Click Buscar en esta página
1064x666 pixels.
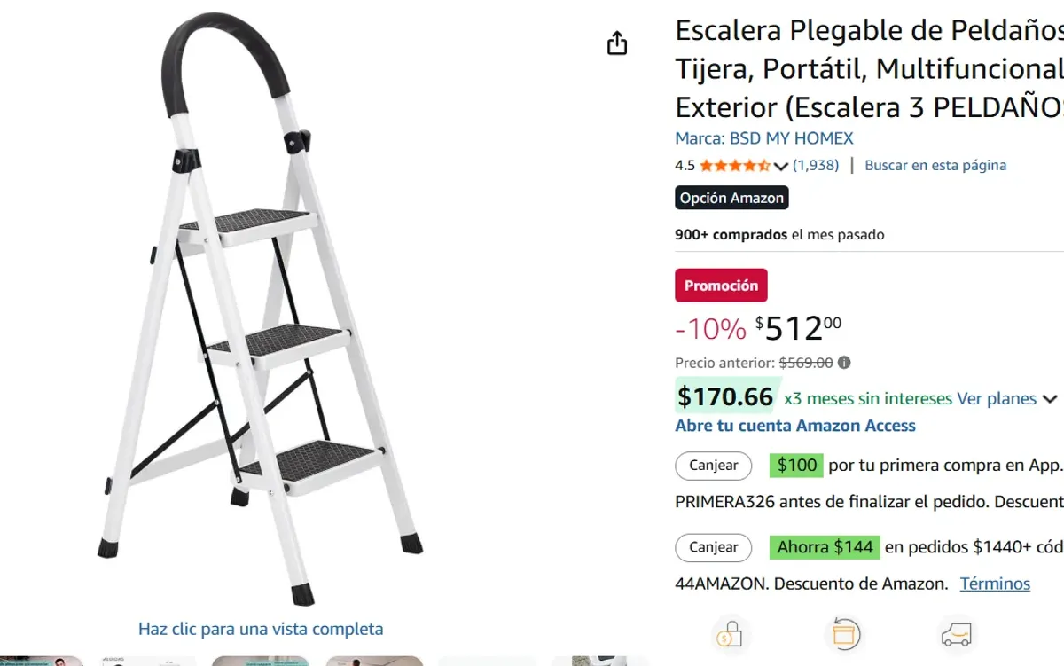[x=935, y=165]
